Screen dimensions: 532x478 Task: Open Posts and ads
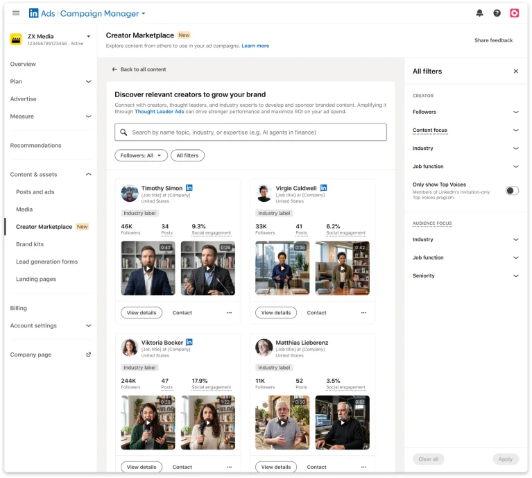[x=35, y=192]
